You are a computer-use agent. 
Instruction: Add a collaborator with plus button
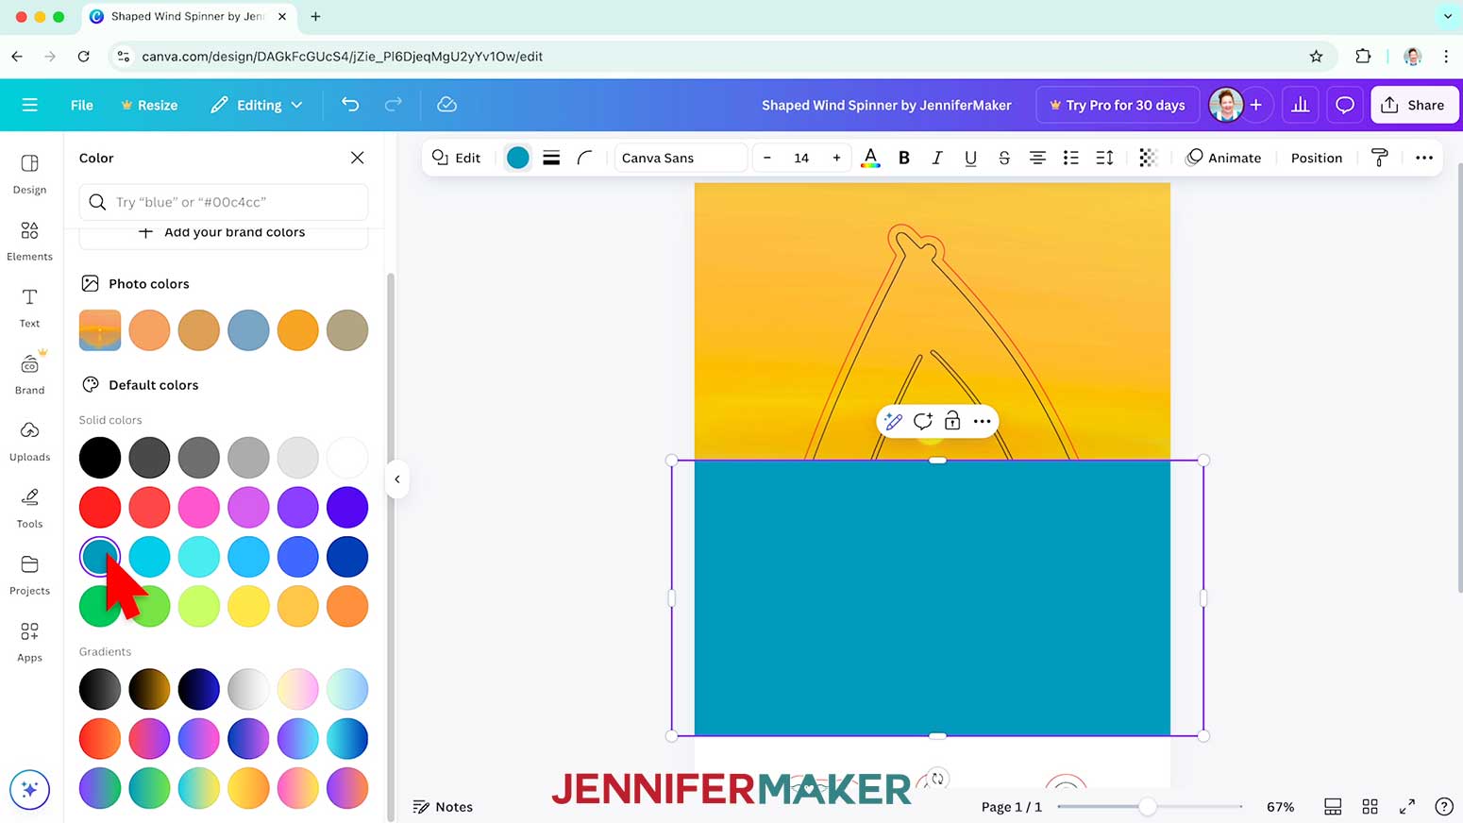coord(1256,105)
